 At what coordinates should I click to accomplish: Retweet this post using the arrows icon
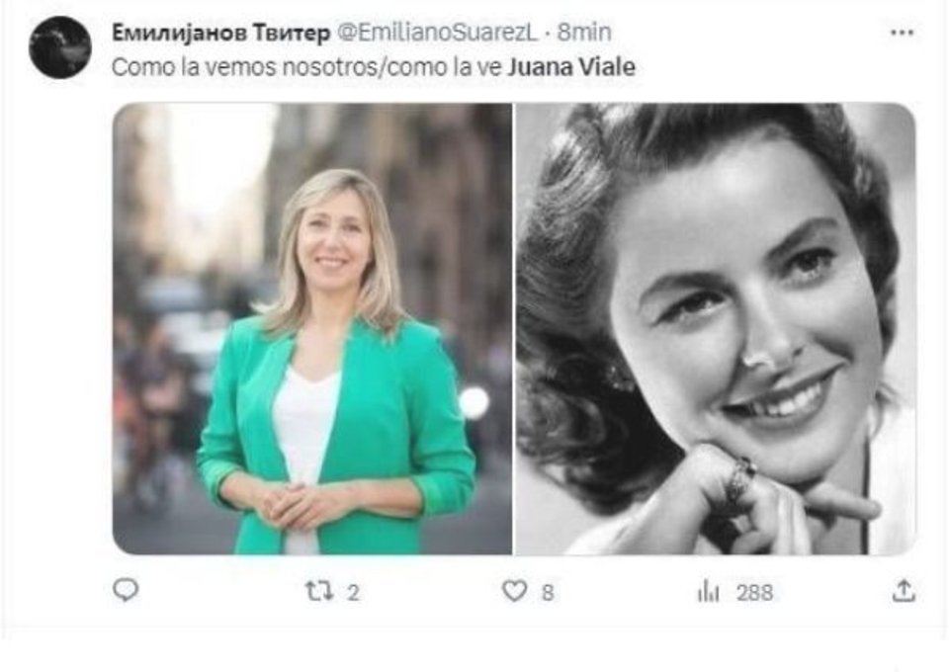318,591
